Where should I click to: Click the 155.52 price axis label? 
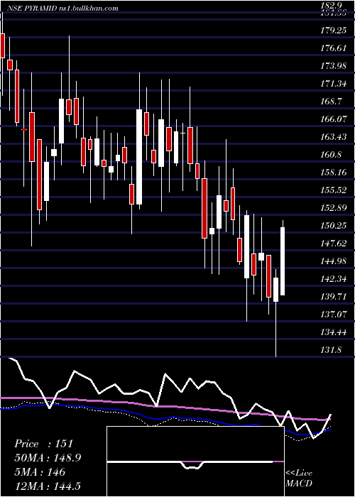pos(333,190)
